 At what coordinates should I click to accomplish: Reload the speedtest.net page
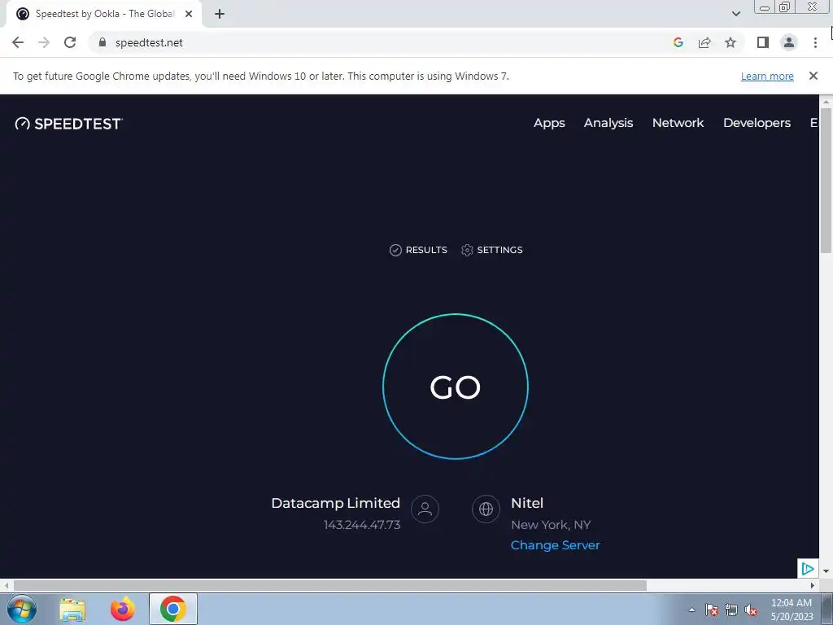70,42
